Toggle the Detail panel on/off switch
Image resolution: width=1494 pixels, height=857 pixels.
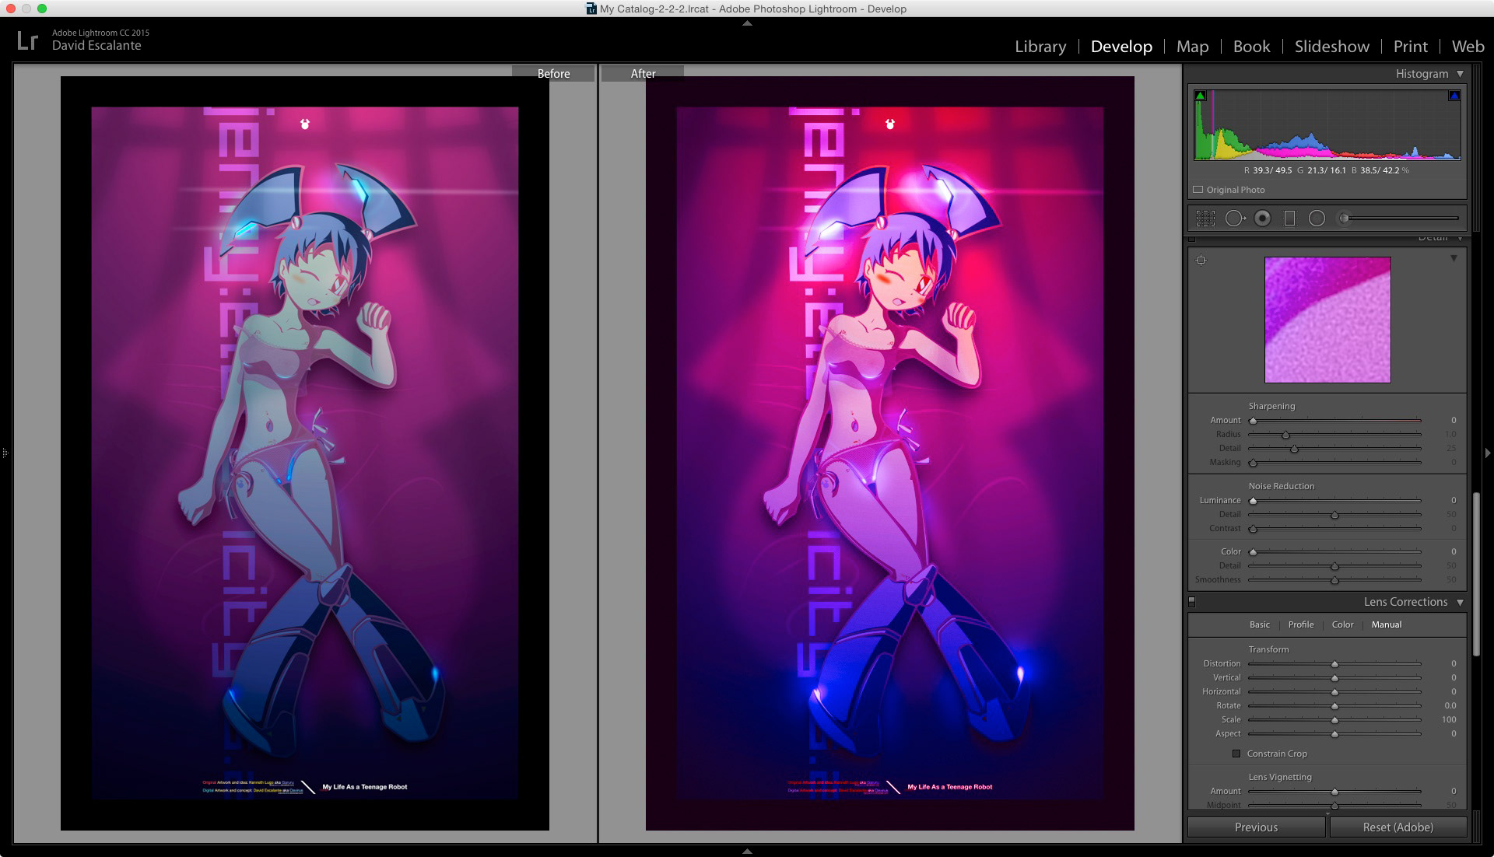[x=1191, y=239]
